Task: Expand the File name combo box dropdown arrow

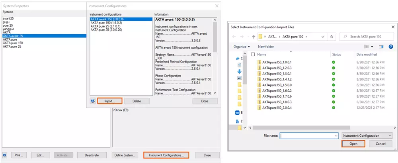Action: click(x=336, y=136)
